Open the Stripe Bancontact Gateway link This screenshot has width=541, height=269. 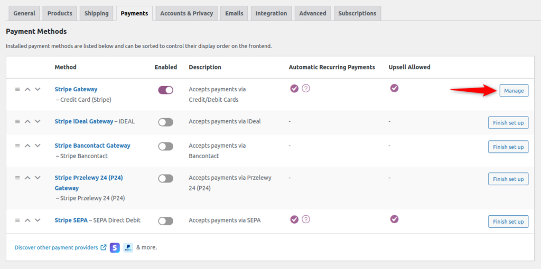point(92,146)
